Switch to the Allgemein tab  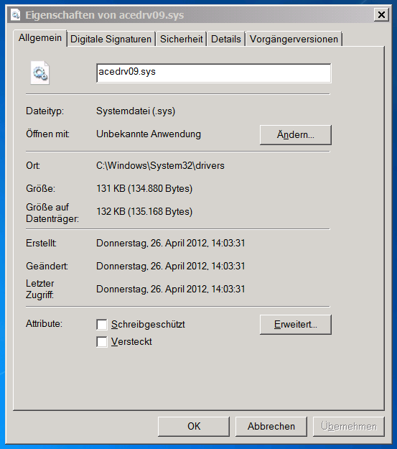40,38
